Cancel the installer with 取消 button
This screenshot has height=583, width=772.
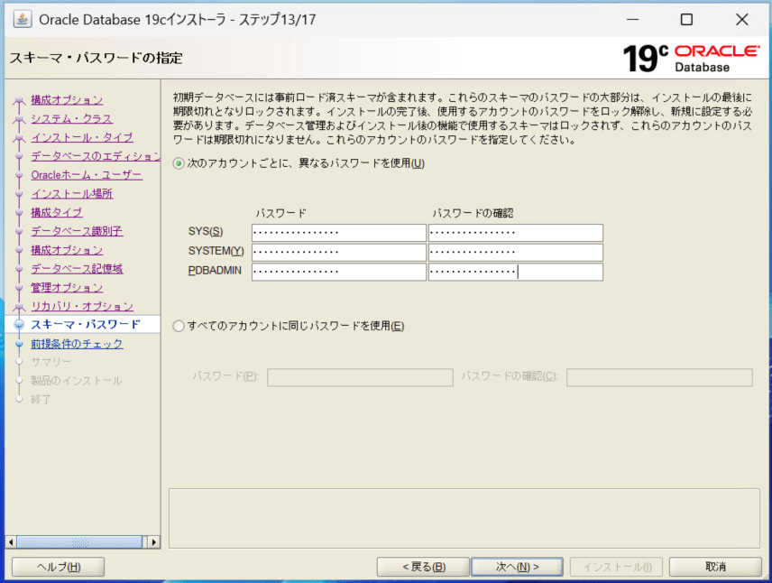tap(715, 567)
